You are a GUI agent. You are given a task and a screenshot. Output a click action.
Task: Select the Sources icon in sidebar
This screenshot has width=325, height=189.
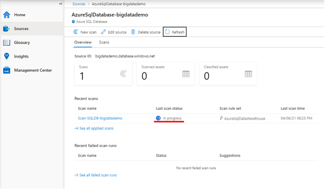[x=7, y=28]
